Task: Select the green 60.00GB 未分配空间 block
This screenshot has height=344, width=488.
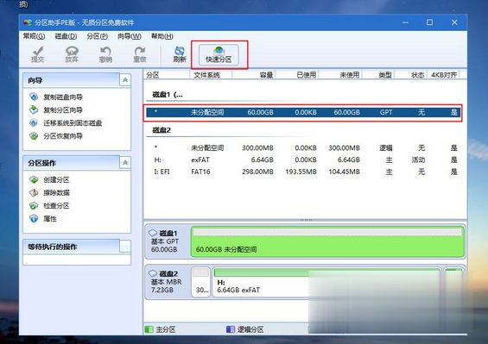Action: 327,241
